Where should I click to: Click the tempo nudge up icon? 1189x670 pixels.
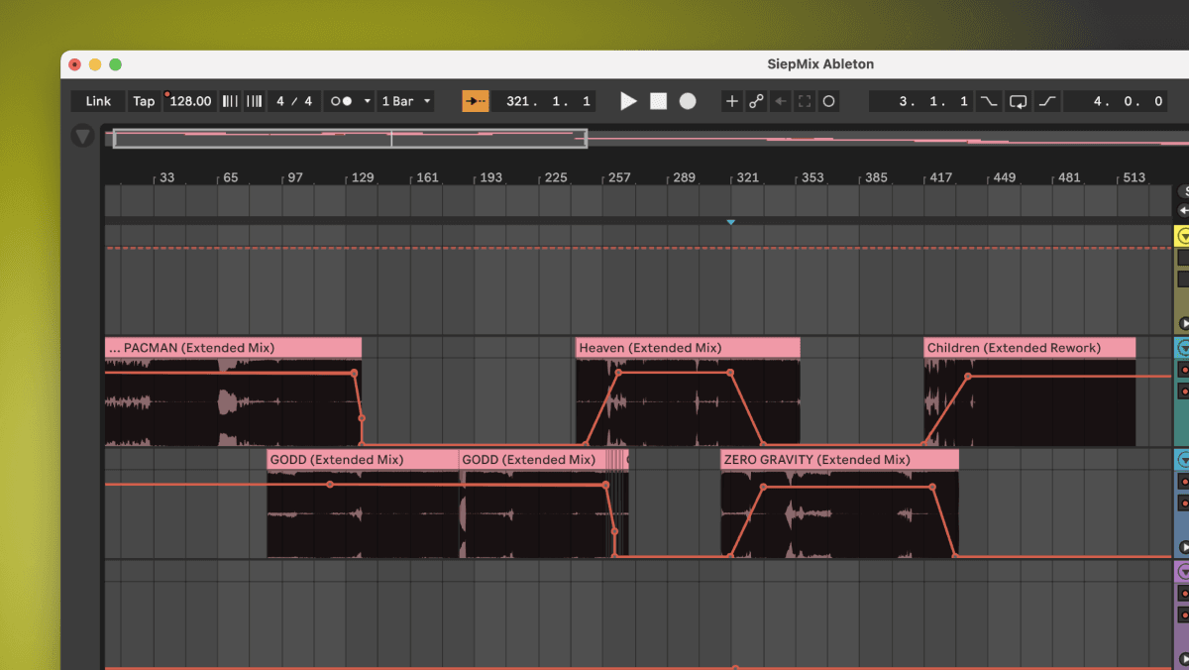point(255,100)
